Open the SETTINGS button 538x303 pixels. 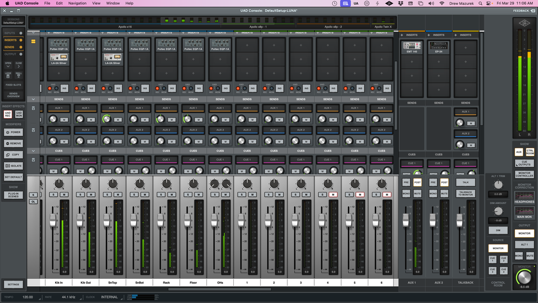coord(13,285)
